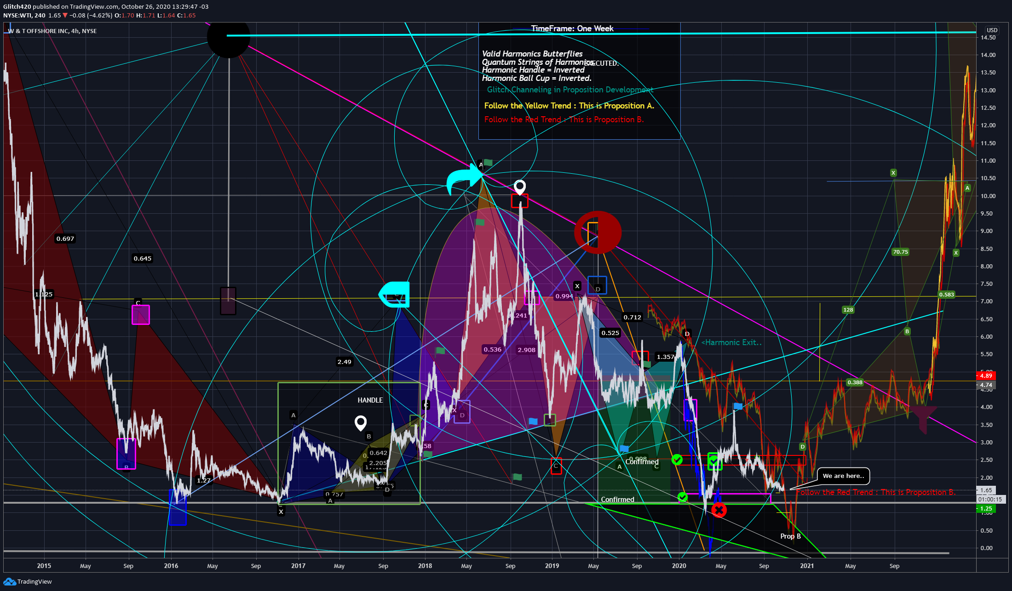Select the cyan tag shape above the blue triangle

(x=394, y=294)
